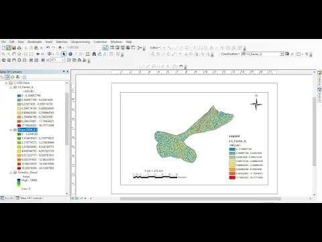
Task: Open the Add Data dropdown arrow
Action: [x=63, y=48]
